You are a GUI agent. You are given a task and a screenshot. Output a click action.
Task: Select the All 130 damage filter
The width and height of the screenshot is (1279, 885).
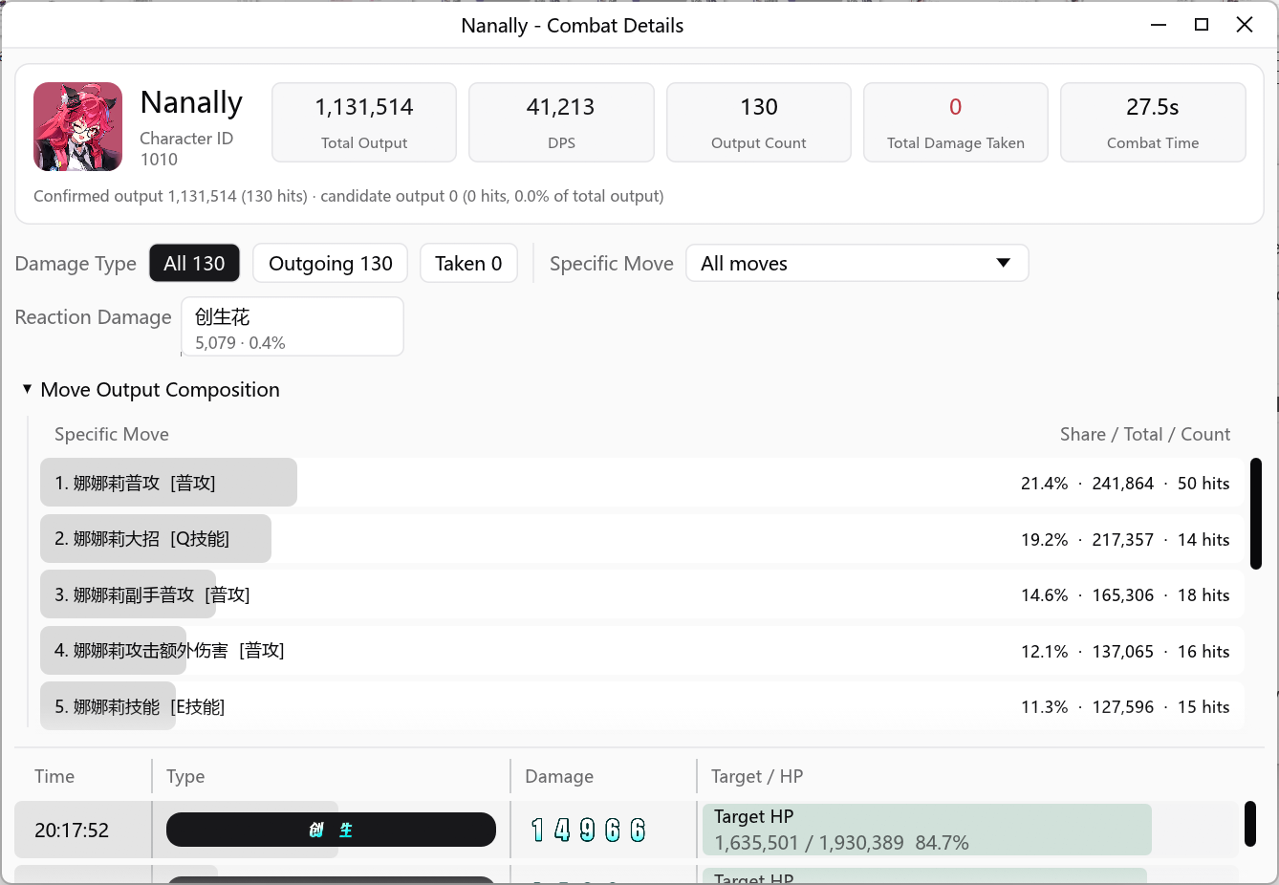tap(194, 263)
